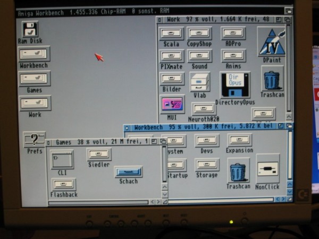319x239 pixels.
Task: Click the Games window horizontal scrollbar
Action: 98,202
